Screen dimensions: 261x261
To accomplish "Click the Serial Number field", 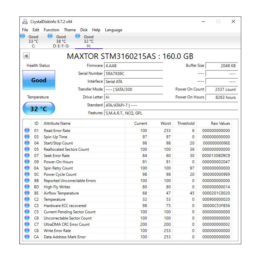I will pos(133,74).
